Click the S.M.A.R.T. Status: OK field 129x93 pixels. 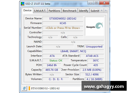click(56, 61)
